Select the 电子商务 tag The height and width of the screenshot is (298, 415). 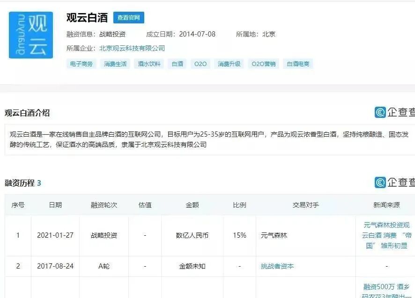pyautogui.click(x=82, y=64)
